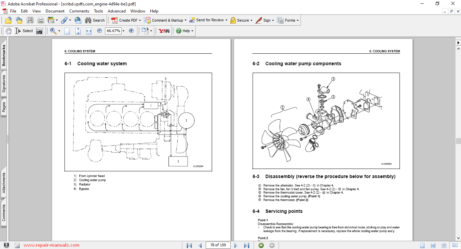The height and width of the screenshot is (249, 461).
Task: Click the Print icon
Action: [41, 20]
